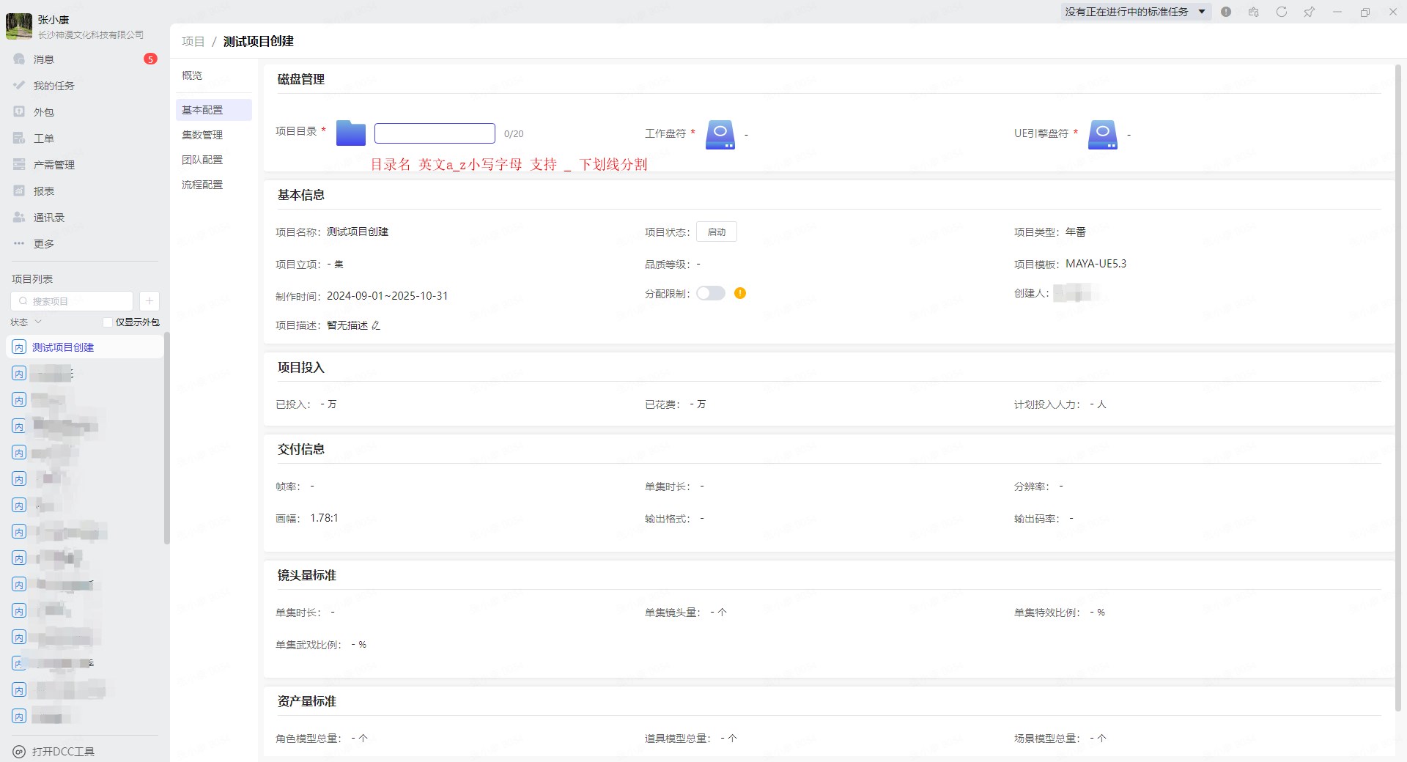Pin the window with the pushpin icon
Image resolution: width=1407 pixels, height=762 pixels.
tap(1309, 12)
